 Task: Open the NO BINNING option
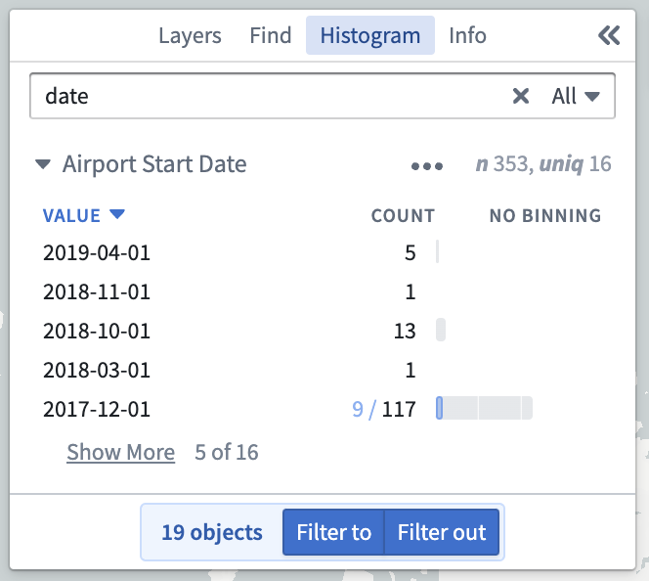coord(545,215)
